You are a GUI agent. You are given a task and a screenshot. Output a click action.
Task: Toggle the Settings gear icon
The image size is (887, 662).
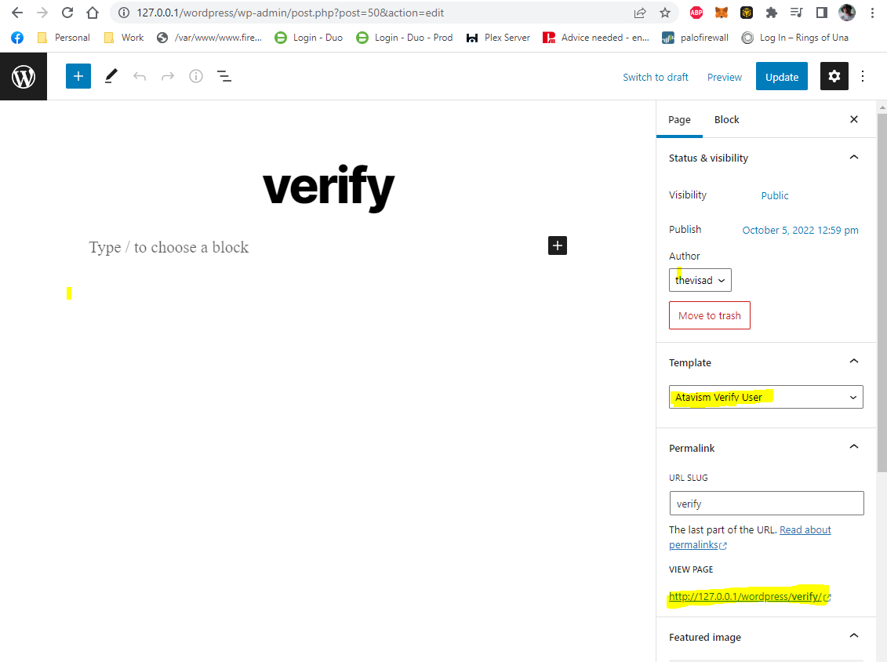(834, 77)
